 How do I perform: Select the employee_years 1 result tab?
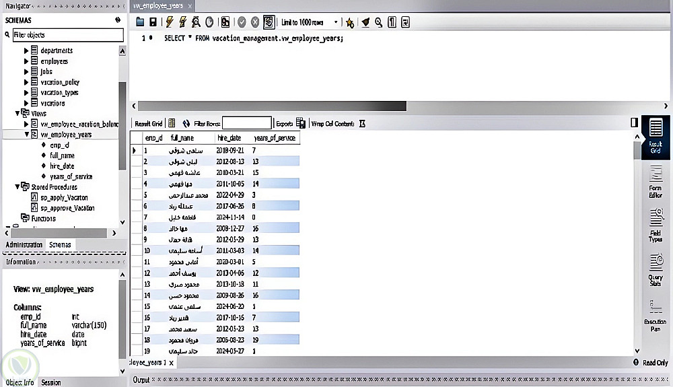(148, 363)
